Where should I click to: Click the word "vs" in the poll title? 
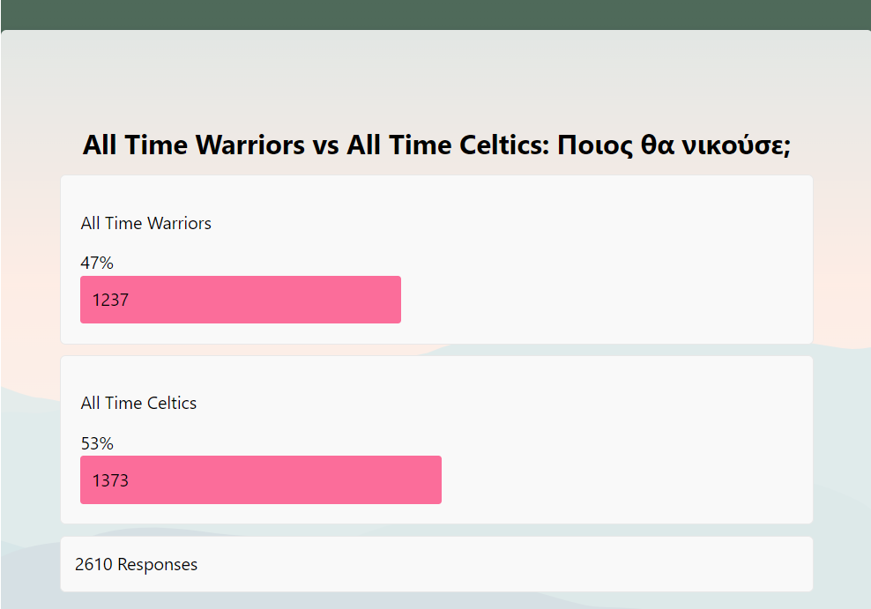pos(326,145)
